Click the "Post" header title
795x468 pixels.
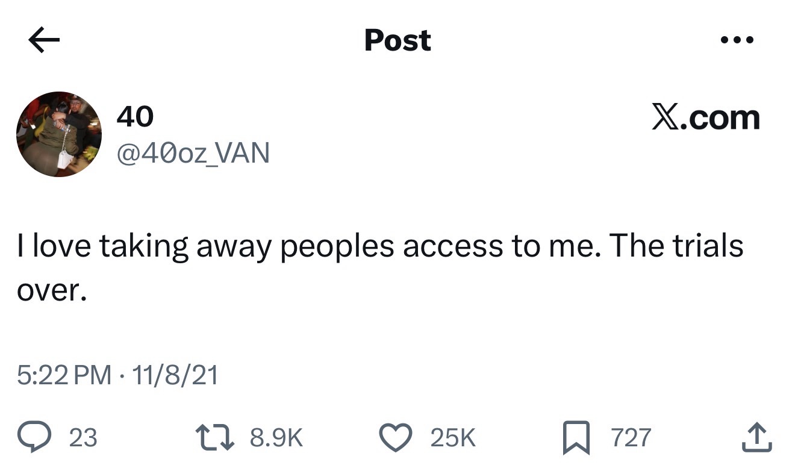pyautogui.click(x=397, y=40)
